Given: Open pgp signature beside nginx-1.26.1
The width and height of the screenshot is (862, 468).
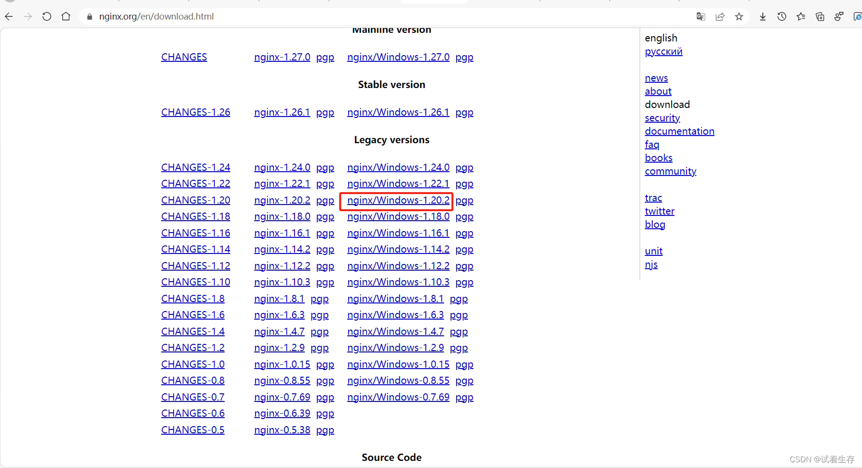Looking at the screenshot, I should tap(325, 113).
